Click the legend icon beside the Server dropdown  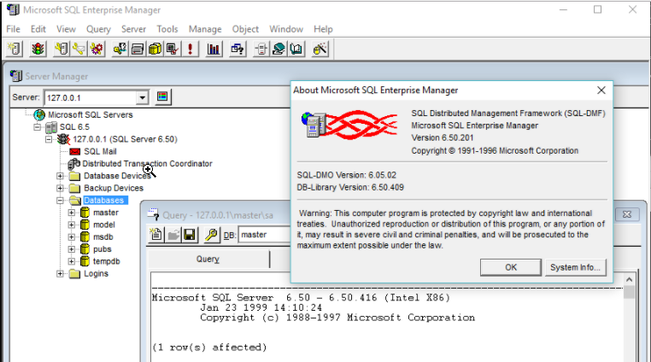pos(162,97)
